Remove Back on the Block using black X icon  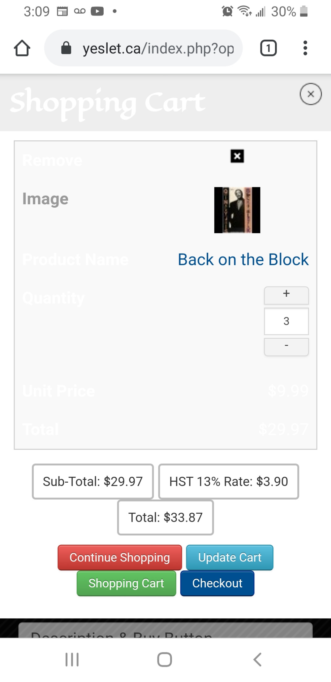pos(237,156)
